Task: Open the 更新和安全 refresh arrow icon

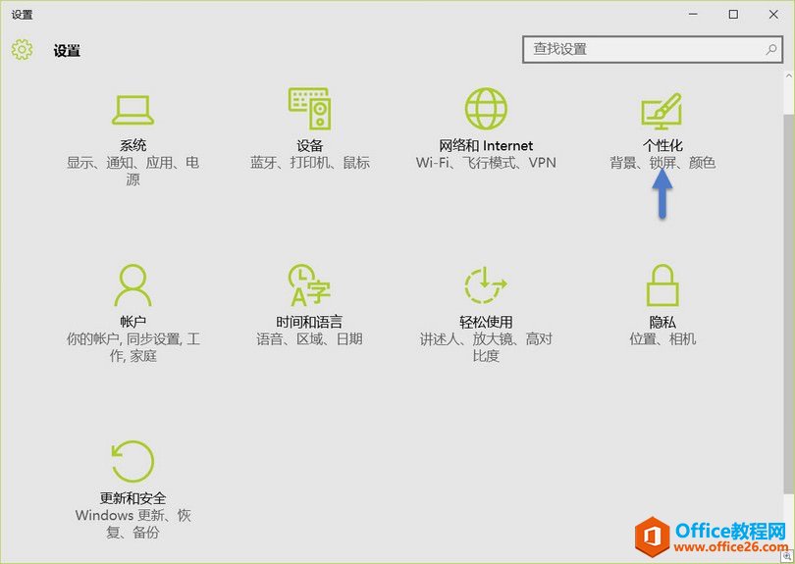Action: [132, 461]
